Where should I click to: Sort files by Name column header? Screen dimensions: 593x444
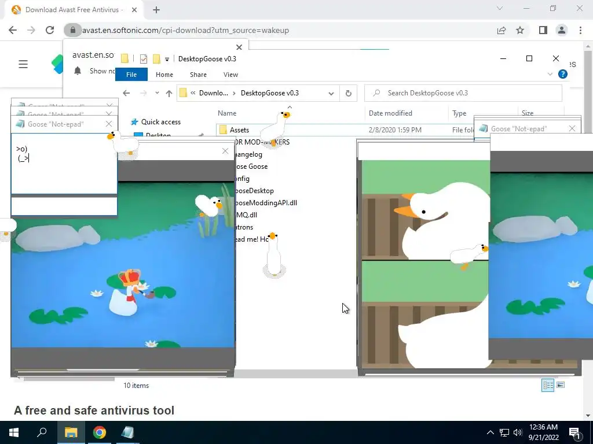coord(227,113)
